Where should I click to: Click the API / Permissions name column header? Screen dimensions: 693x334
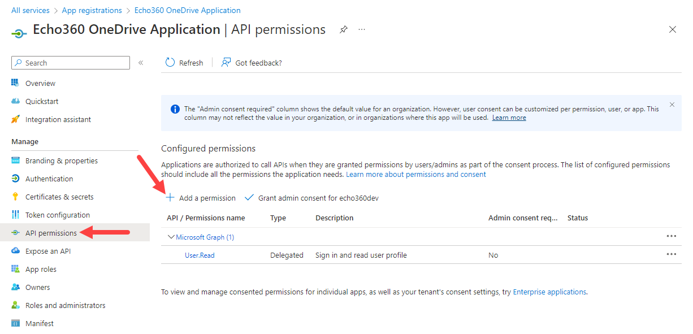pyautogui.click(x=206, y=218)
